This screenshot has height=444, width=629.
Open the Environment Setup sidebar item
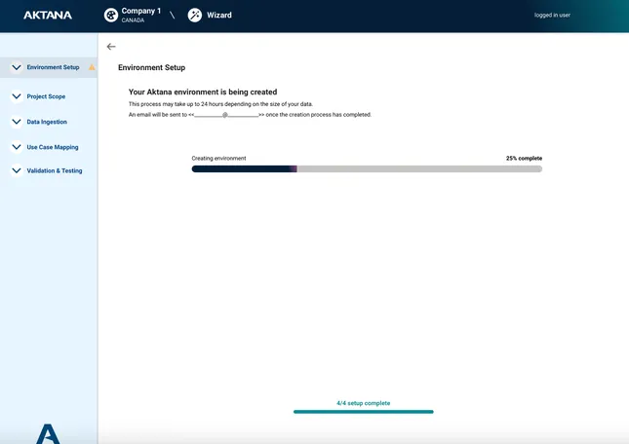(x=49, y=67)
